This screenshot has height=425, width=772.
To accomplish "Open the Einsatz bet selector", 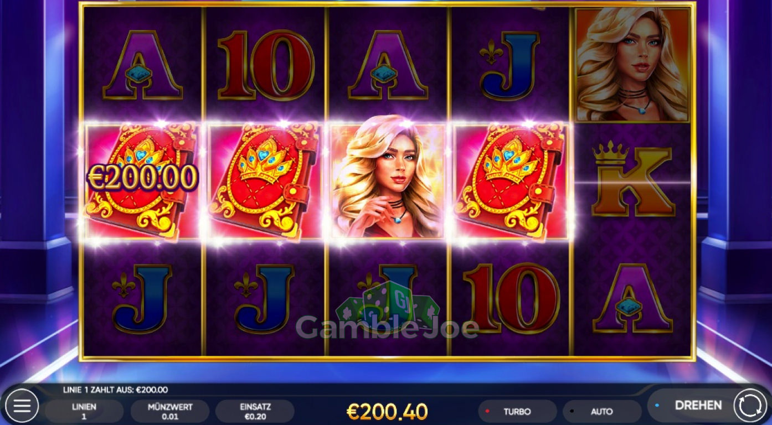I will pos(255,412).
